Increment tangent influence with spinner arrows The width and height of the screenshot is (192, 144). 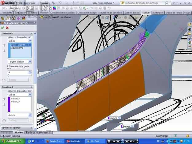[x=30, y=72]
